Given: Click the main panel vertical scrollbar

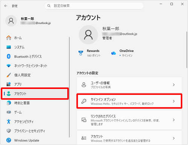Looking at the screenshot, I should click(187, 50).
